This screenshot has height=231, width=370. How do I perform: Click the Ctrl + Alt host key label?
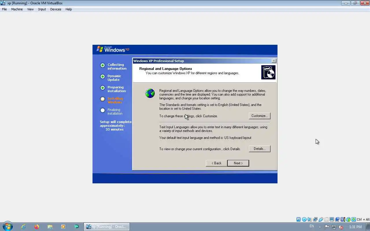(x=363, y=219)
